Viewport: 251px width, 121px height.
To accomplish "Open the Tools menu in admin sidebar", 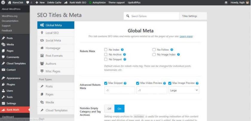I will [15, 97].
